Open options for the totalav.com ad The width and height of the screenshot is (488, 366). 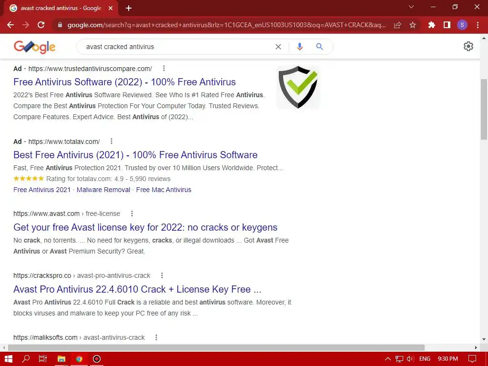pos(112,141)
